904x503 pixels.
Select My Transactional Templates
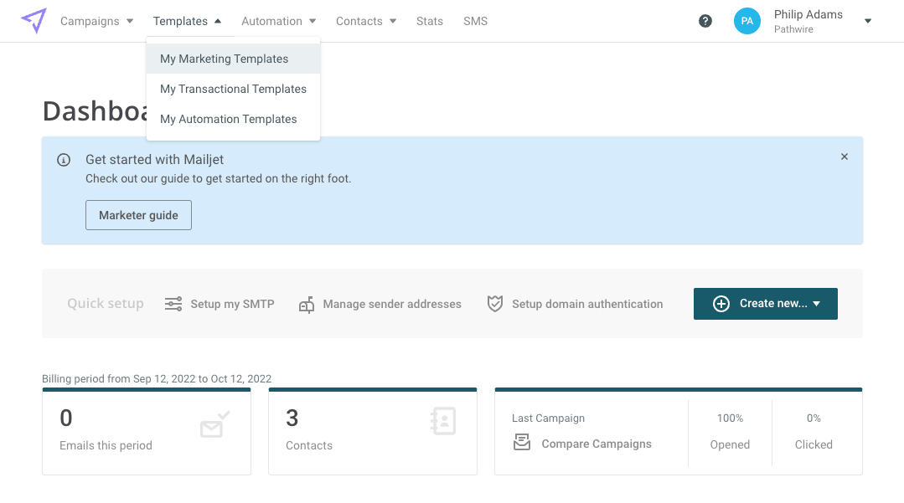pyautogui.click(x=234, y=89)
